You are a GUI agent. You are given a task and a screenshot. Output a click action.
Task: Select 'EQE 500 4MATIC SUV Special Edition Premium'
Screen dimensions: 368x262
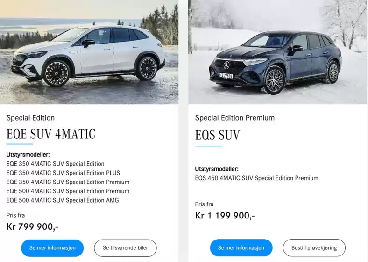coord(68,191)
